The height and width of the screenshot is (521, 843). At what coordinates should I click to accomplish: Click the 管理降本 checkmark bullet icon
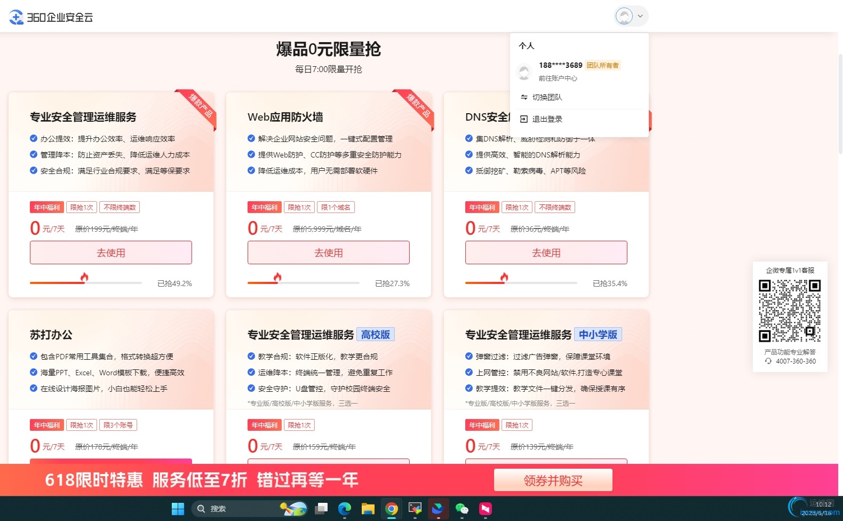pyautogui.click(x=34, y=154)
